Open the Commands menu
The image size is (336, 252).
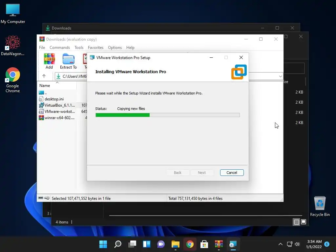pyautogui.click(x=60, y=47)
